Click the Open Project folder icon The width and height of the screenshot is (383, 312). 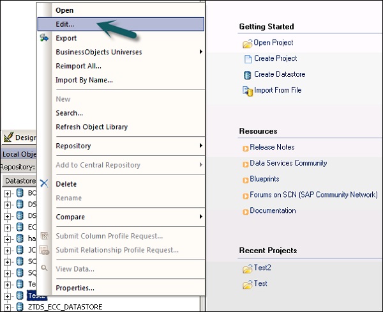[x=248, y=43]
